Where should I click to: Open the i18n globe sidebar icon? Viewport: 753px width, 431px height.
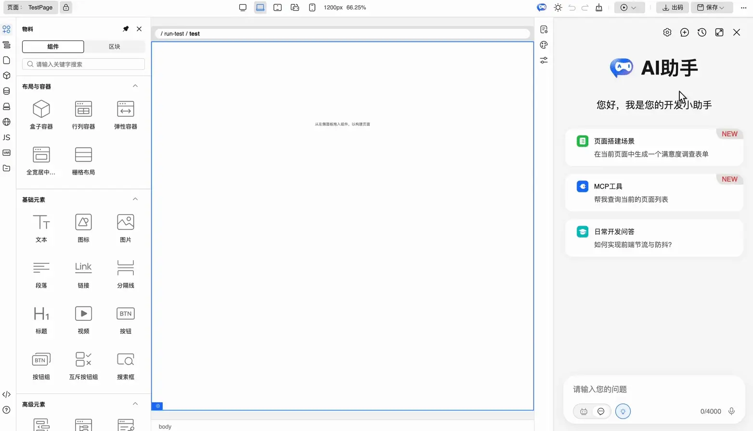coord(7,122)
